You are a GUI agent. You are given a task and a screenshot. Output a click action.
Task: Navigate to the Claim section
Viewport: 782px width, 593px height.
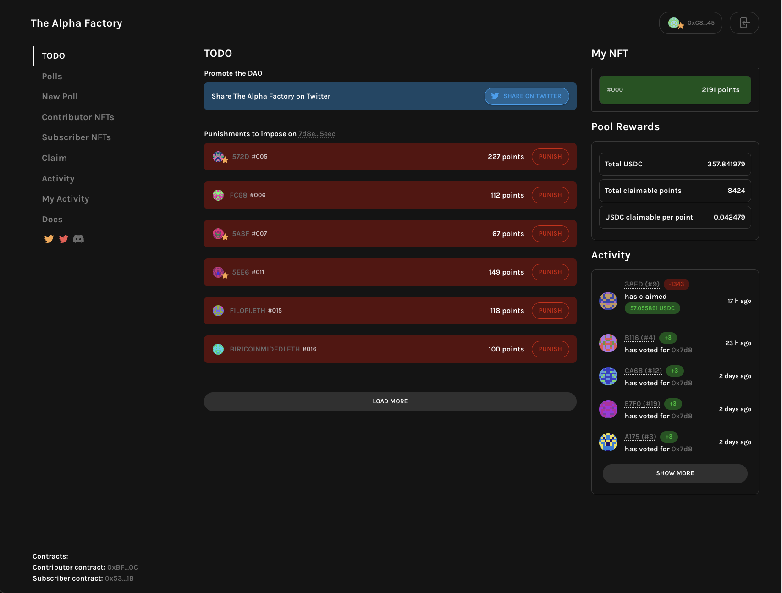[54, 158]
